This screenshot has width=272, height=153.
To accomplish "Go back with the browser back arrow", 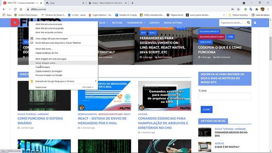I will [x=4, y=9].
